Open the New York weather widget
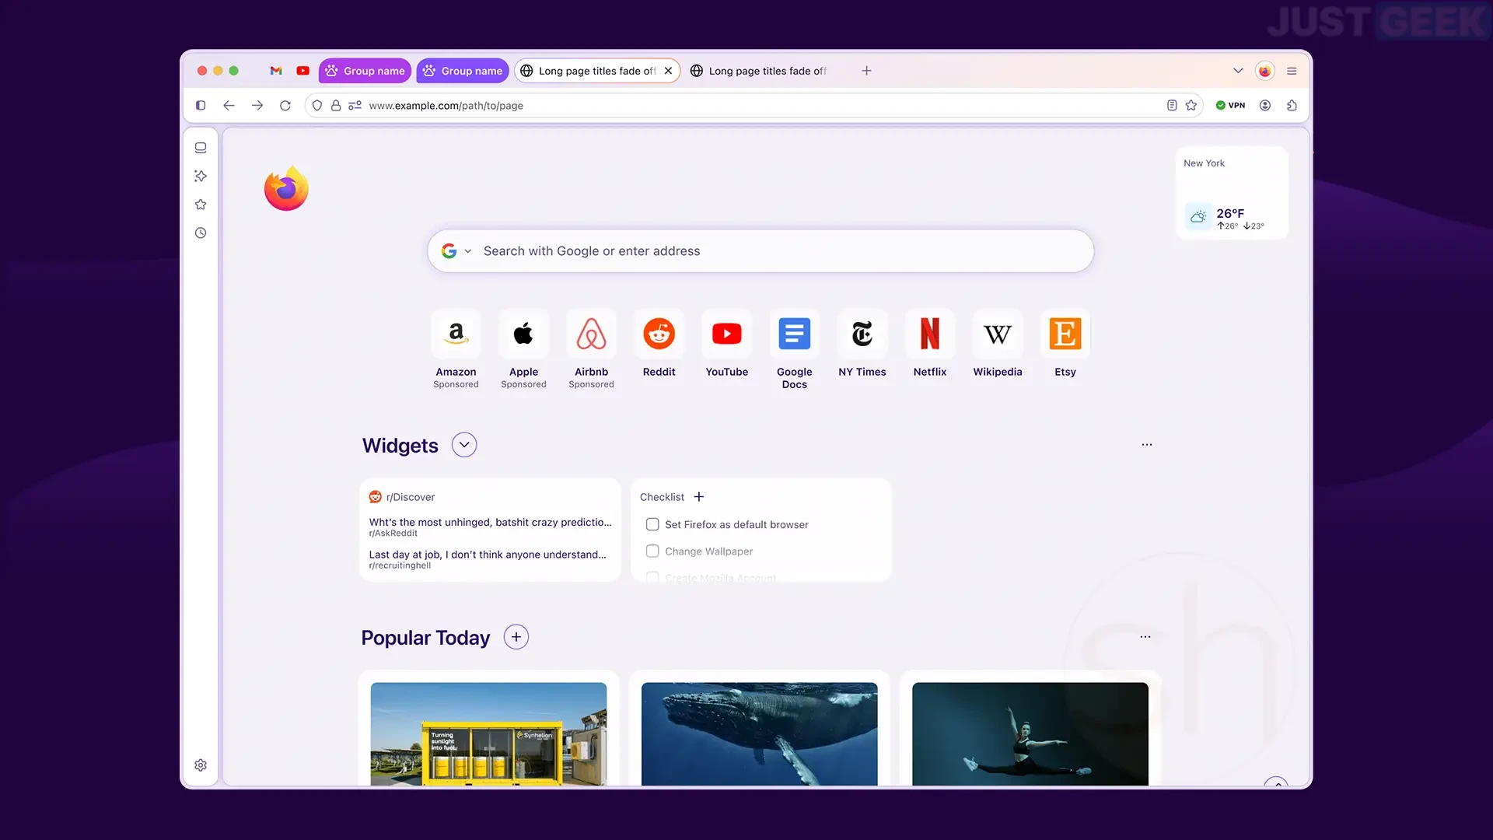This screenshot has height=840, width=1493. 1232,193
